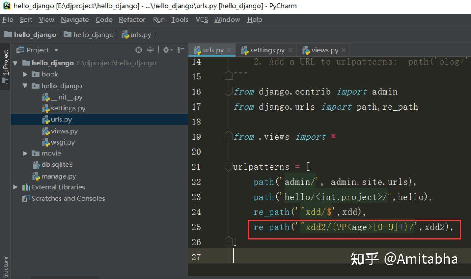
Task: Open the Help menu
Action: pyautogui.click(x=254, y=20)
